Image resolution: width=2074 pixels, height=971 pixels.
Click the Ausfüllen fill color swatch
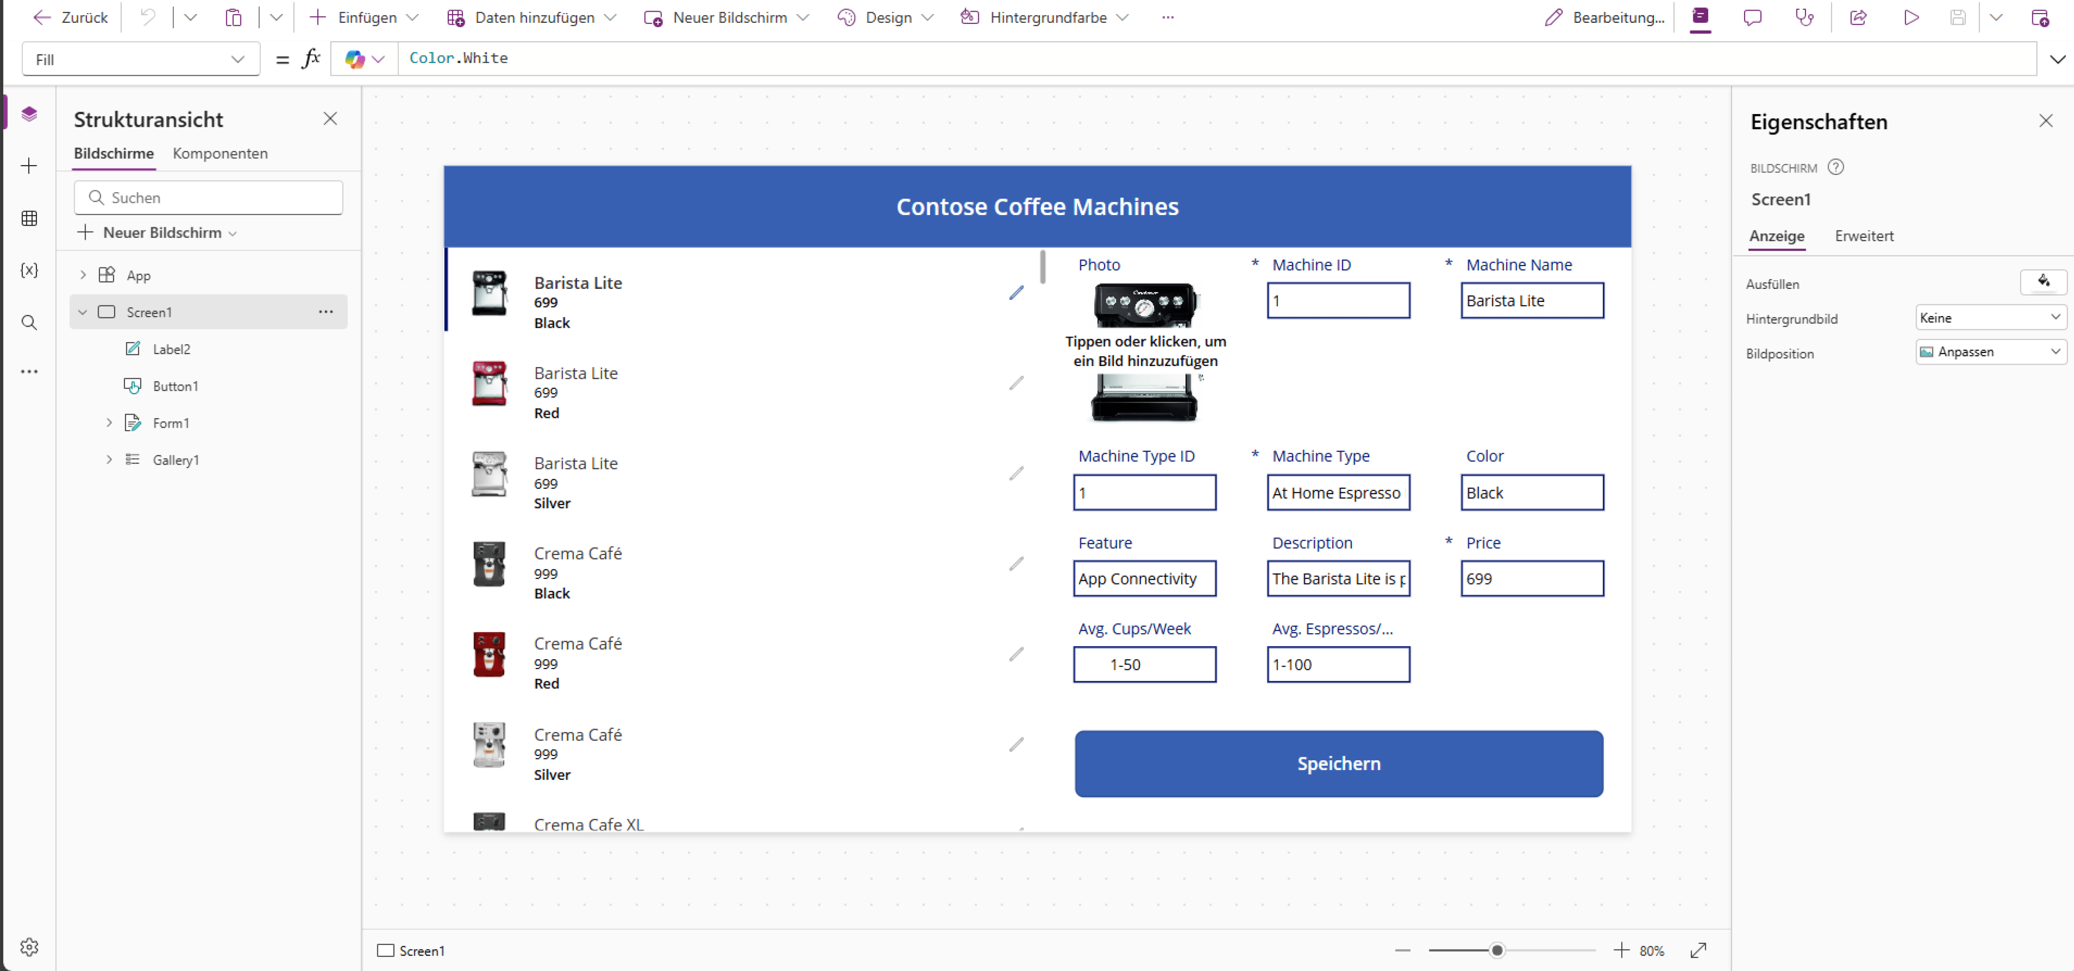pyautogui.click(x=2042, y=282)
